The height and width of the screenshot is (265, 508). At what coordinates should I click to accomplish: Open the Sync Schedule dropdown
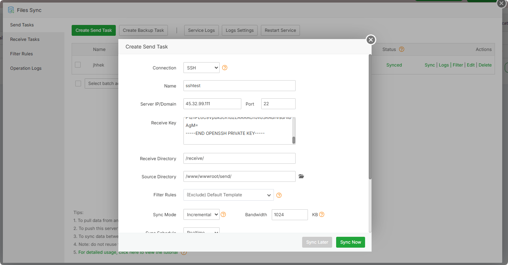(202, 230)
